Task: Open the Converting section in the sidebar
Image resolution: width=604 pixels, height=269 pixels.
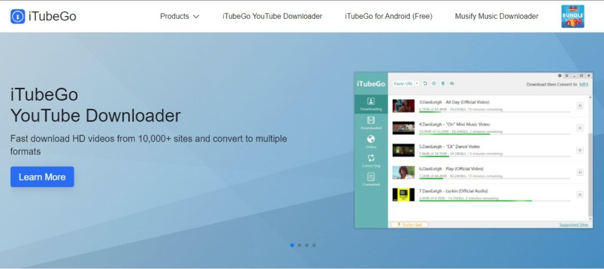Action: [371, 160]
